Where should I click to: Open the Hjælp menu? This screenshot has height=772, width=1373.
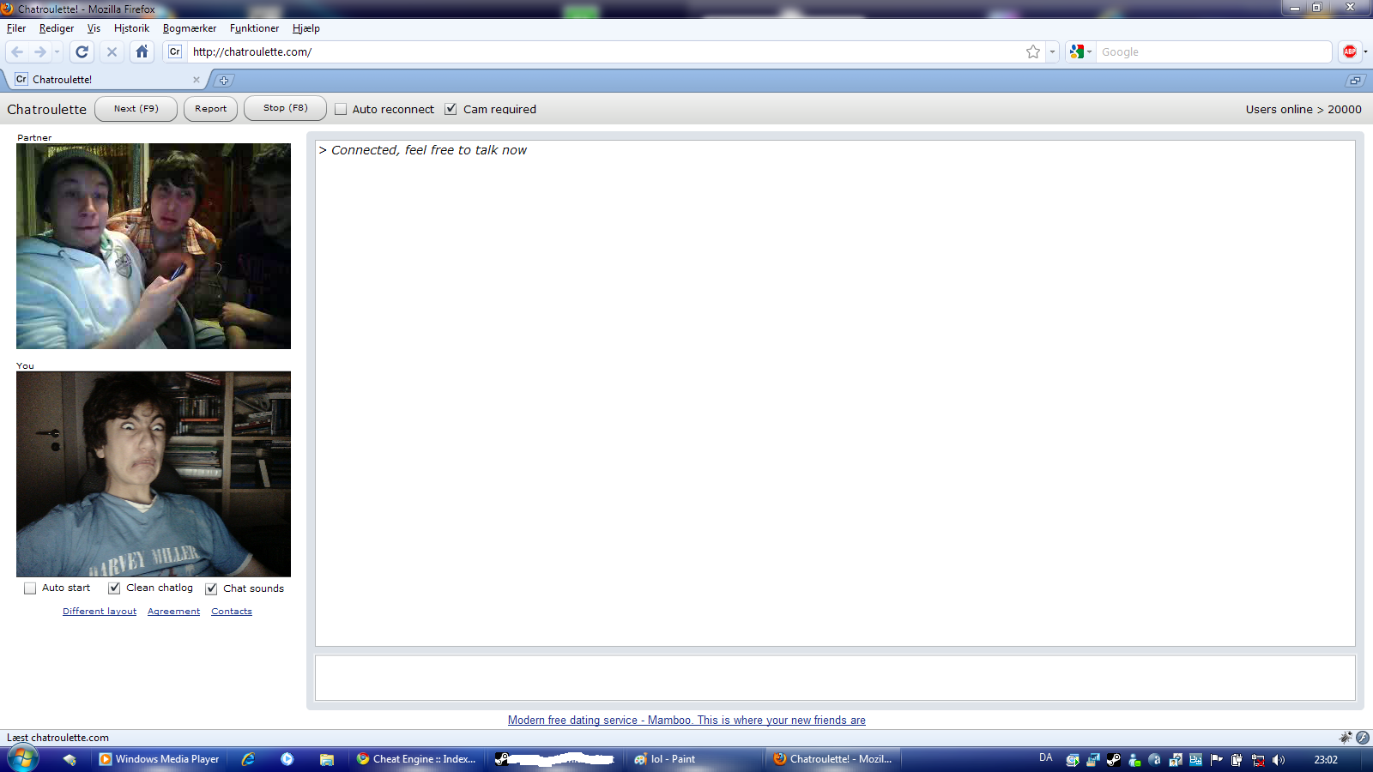pos(305,28)
